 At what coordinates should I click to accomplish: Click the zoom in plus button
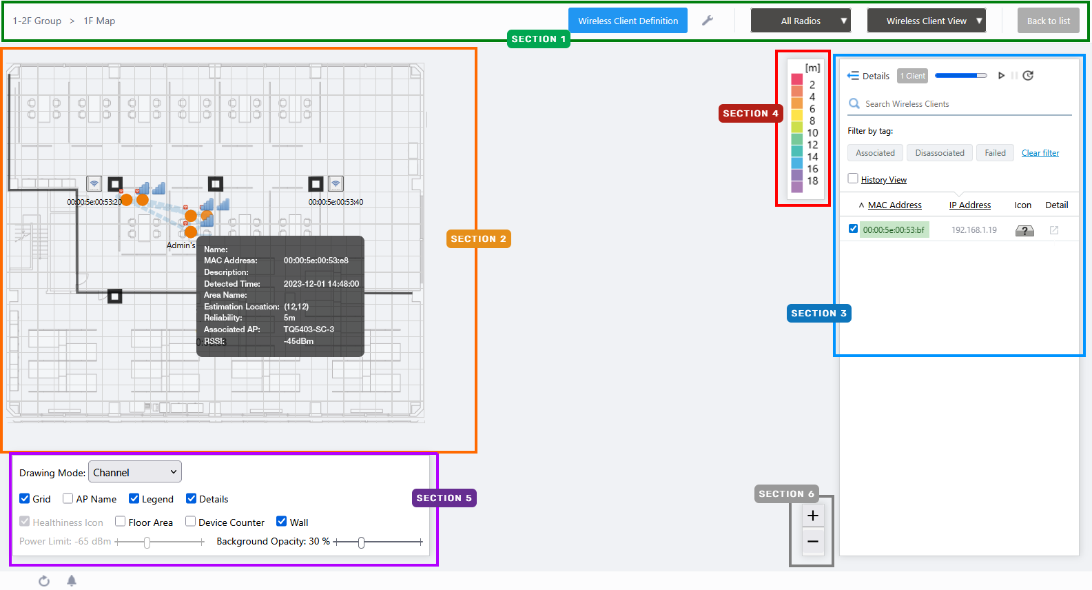(x=812, y=516)
